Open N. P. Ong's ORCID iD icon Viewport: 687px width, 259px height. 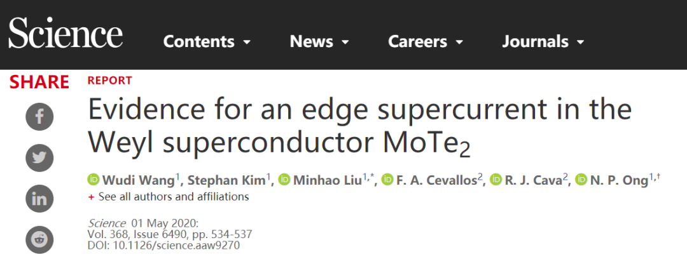tap(581, 180)
